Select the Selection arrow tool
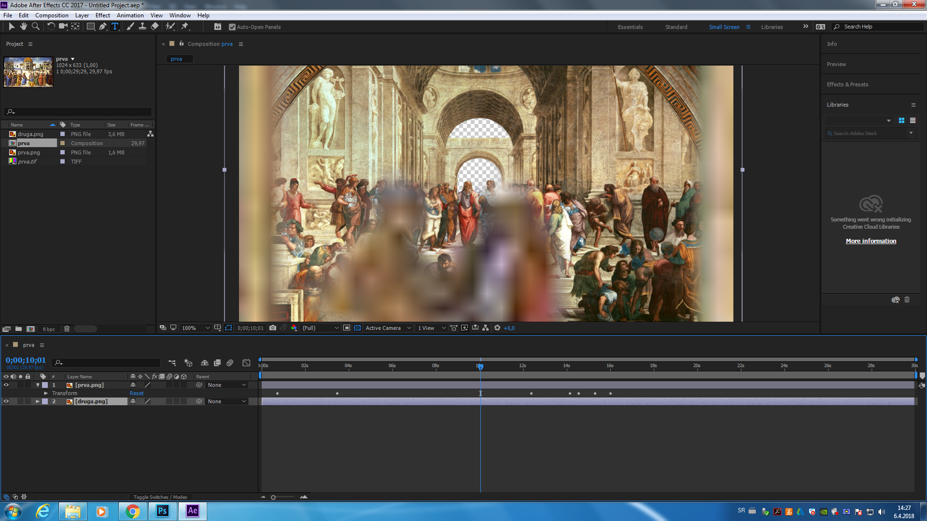927x521 pixels. pos(12,27)
